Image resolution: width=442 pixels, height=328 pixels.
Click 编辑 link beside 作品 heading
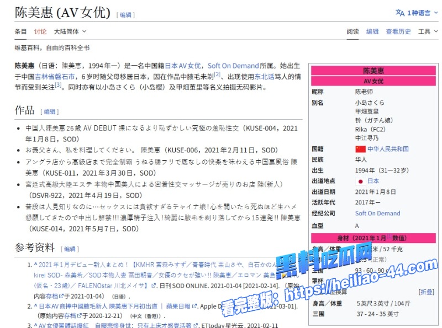tap(50, 112)
